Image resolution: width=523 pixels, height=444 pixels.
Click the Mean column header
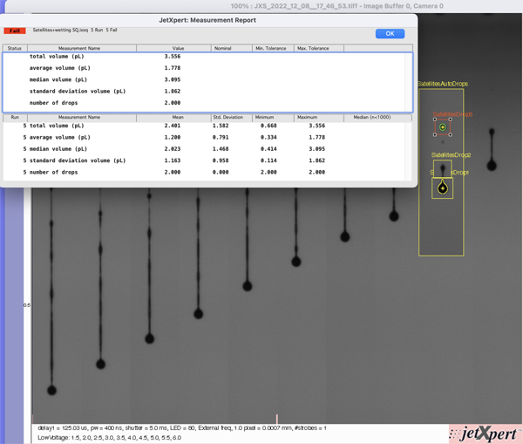(173, 117)
